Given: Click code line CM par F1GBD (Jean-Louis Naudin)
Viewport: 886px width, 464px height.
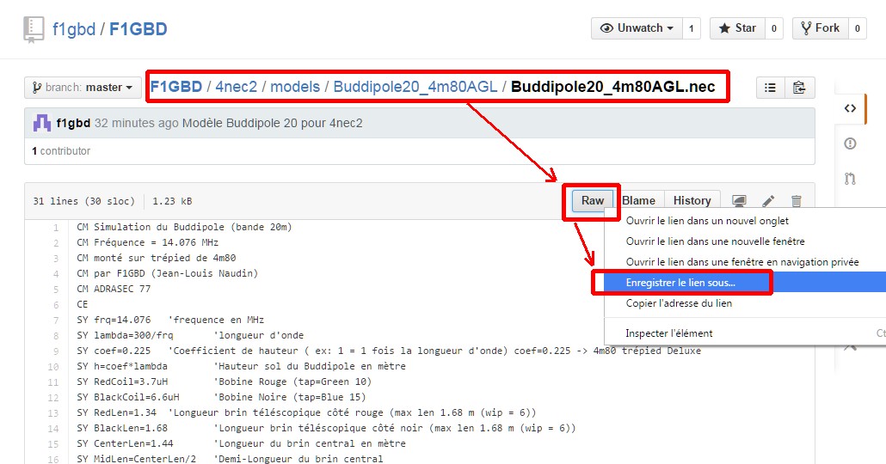Looking at the screenshot, I should click(x=167, y=273).
